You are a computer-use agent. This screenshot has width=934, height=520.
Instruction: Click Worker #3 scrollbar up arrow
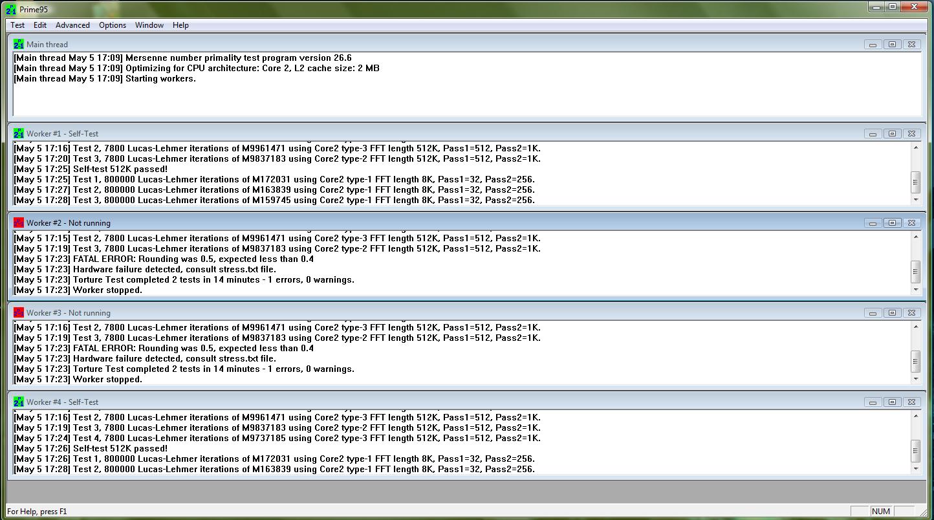click(915, 327)
